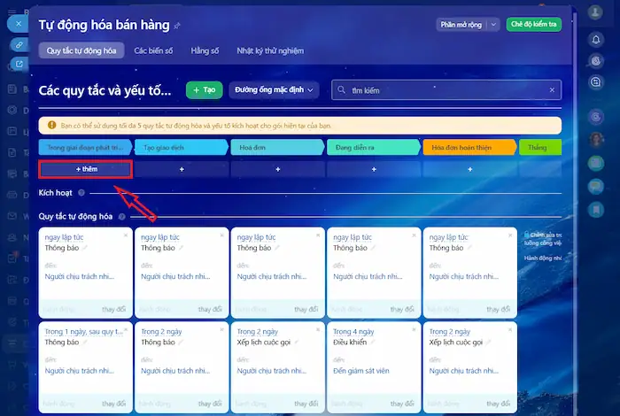
Task: Open Phần mở rộng extensions button
Action: click(461, 25)
